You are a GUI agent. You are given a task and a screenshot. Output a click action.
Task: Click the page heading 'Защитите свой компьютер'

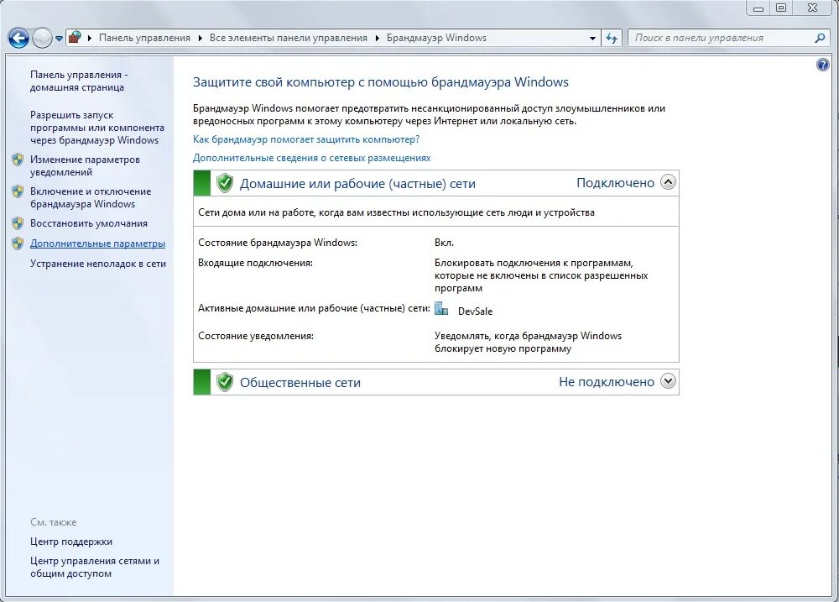(380, 82)
